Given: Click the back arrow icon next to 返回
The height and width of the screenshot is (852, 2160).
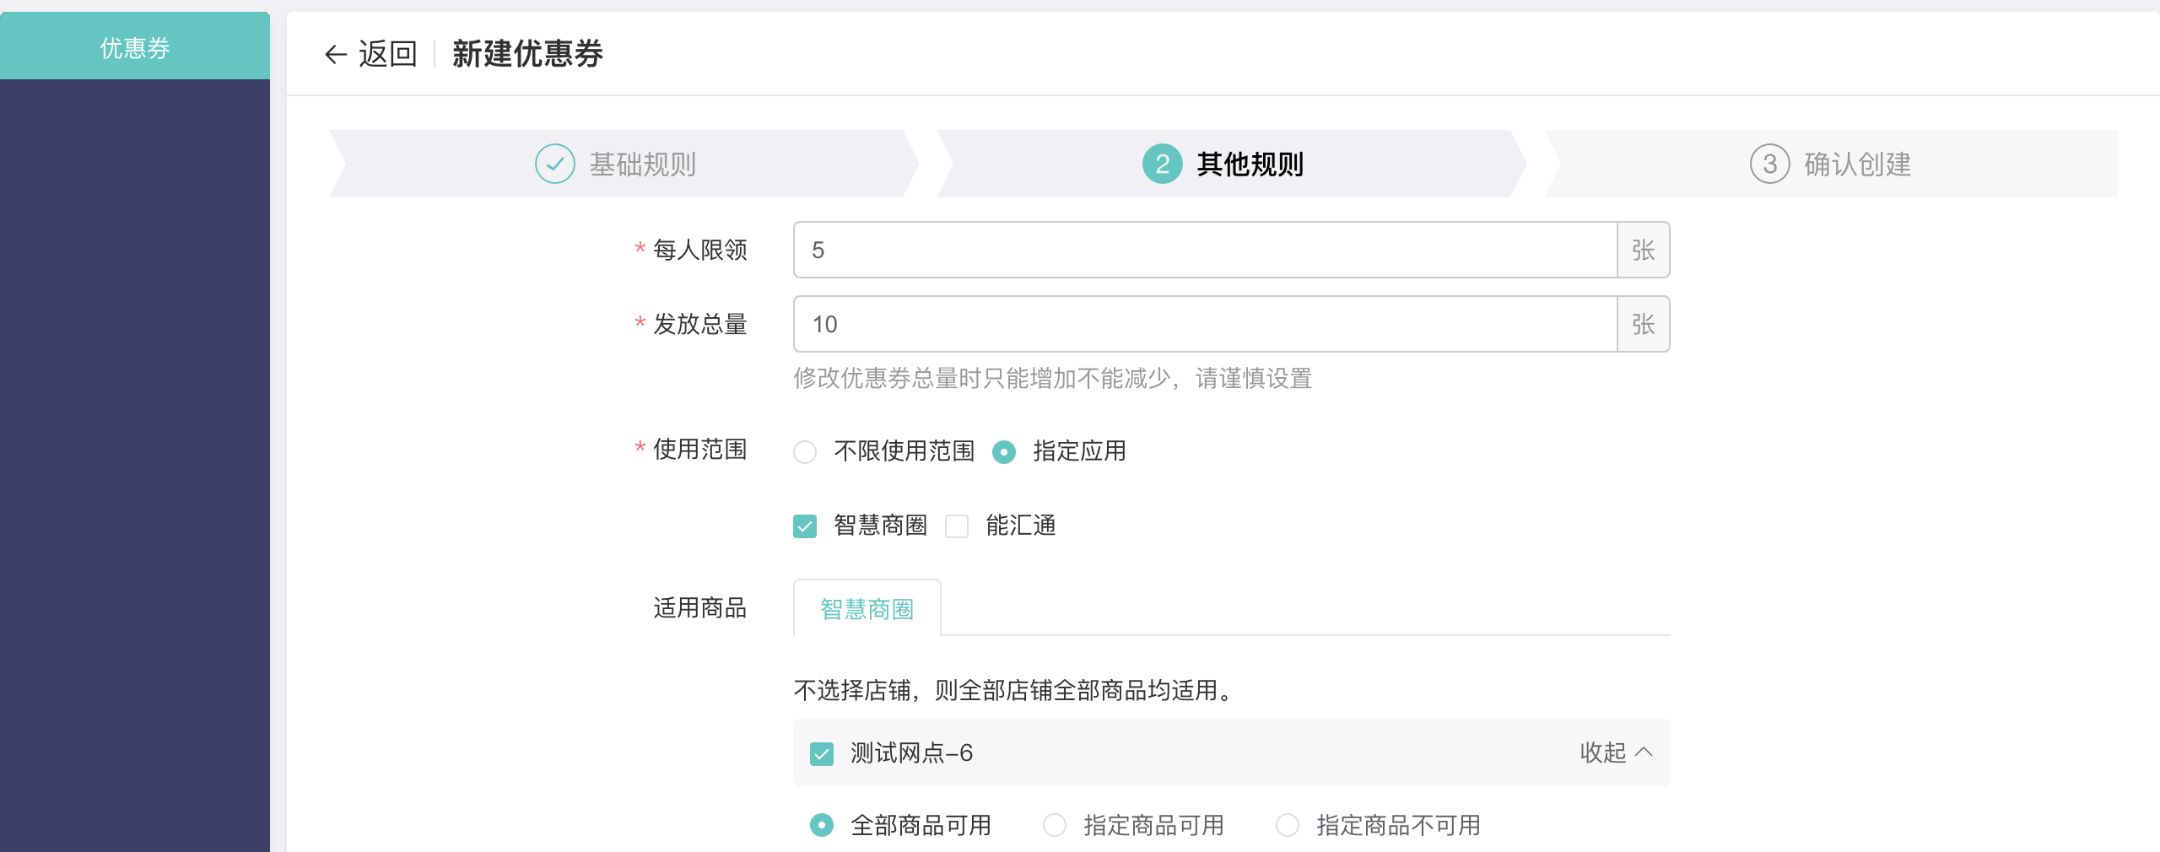Looking at the screenshot, I should pyautogui.click(x=336, y=55).
